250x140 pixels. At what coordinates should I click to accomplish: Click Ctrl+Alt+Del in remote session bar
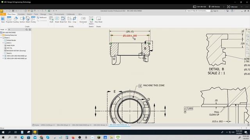coord(200,7)
